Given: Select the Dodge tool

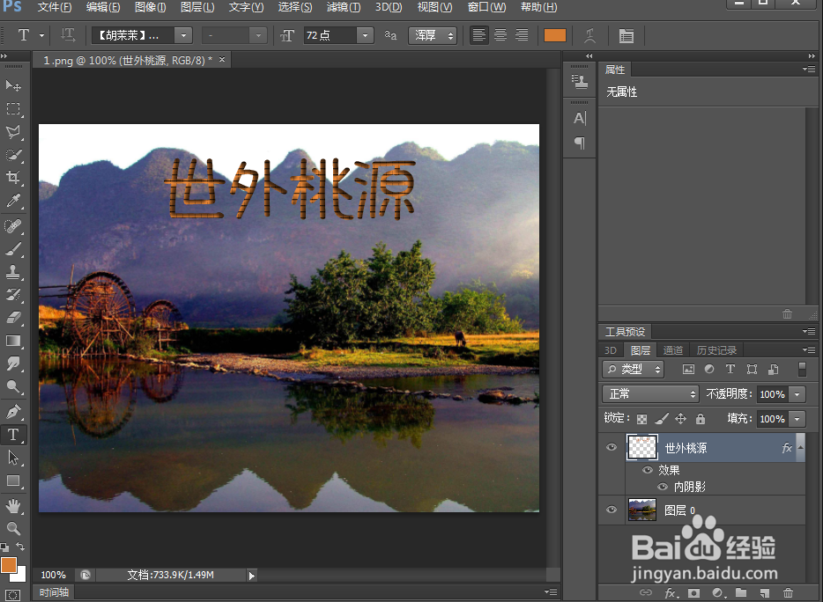Looking at the screenshot, I should point(13,387).
